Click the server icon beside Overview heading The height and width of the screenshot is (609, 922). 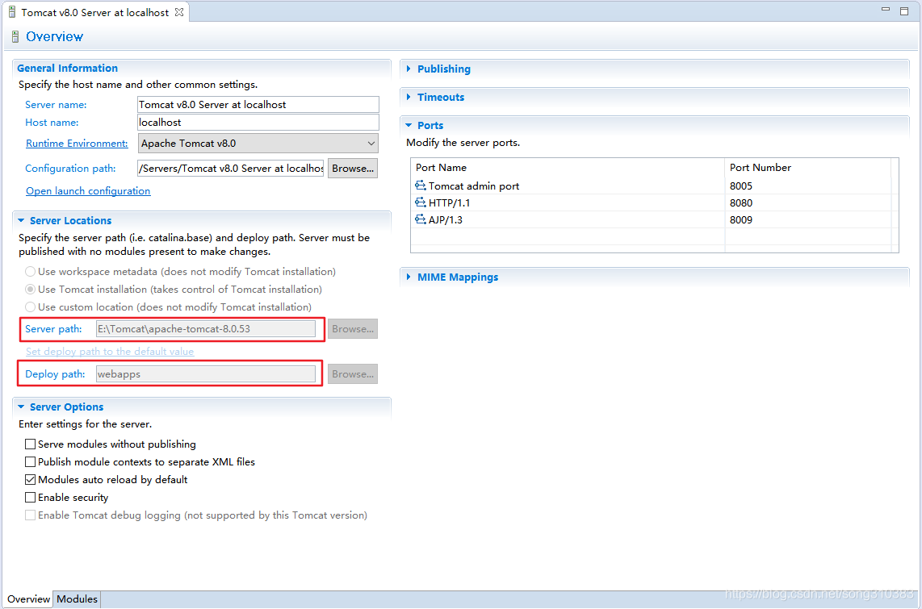pos(15,37)
